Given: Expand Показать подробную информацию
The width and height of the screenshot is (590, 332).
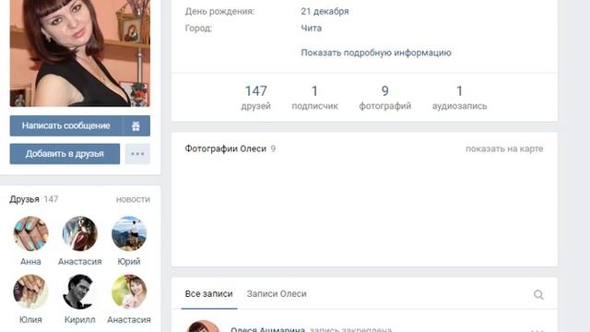Looking at the screenshot, I should pos(376,53).
